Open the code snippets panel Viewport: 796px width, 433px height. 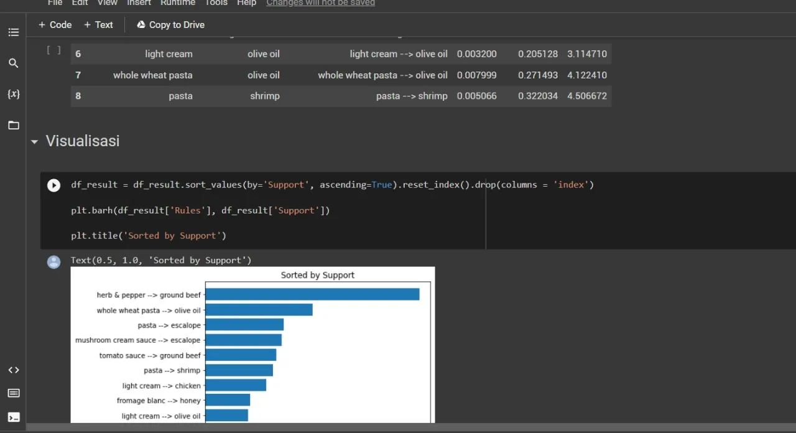[13, 370]
